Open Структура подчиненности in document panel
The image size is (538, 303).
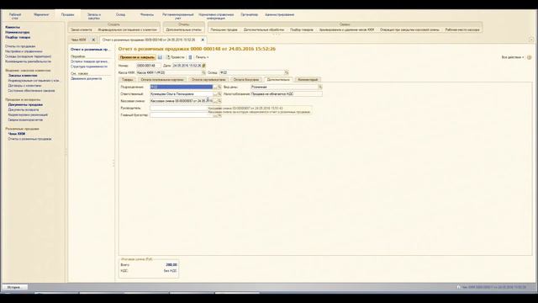click(89, 66)
